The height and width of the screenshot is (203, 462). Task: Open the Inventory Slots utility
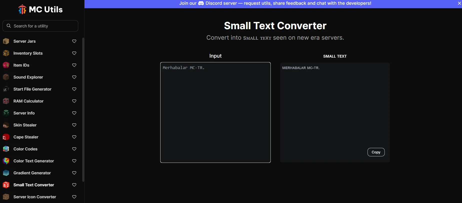point(28,53)
